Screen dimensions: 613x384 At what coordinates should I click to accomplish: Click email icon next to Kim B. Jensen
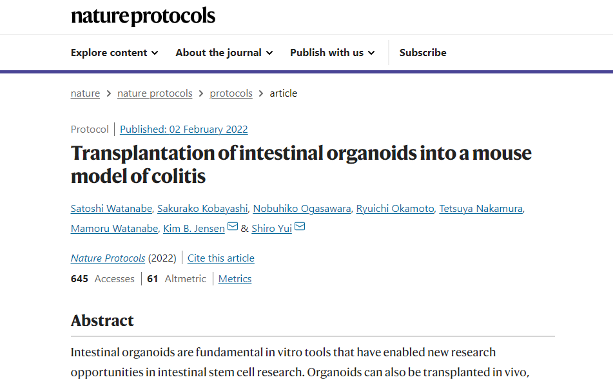click(233, 227)
